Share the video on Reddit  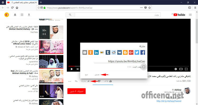114,52
